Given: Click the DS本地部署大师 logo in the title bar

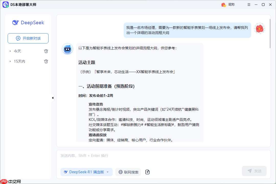Looking at the screenshot, I should (x=6, y=5).
